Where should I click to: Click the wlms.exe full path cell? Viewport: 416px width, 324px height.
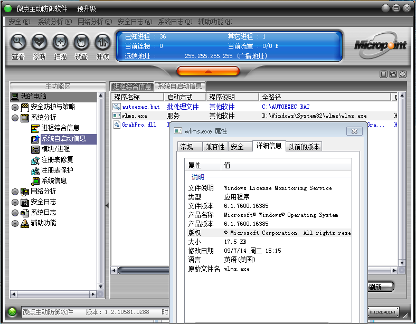point(314,116)
